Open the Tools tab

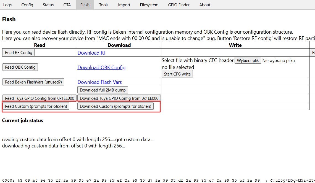click(104, 5)
